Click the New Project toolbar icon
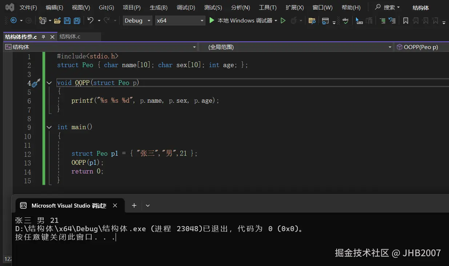Screen dimensions: 449x266 coord(42,21)
